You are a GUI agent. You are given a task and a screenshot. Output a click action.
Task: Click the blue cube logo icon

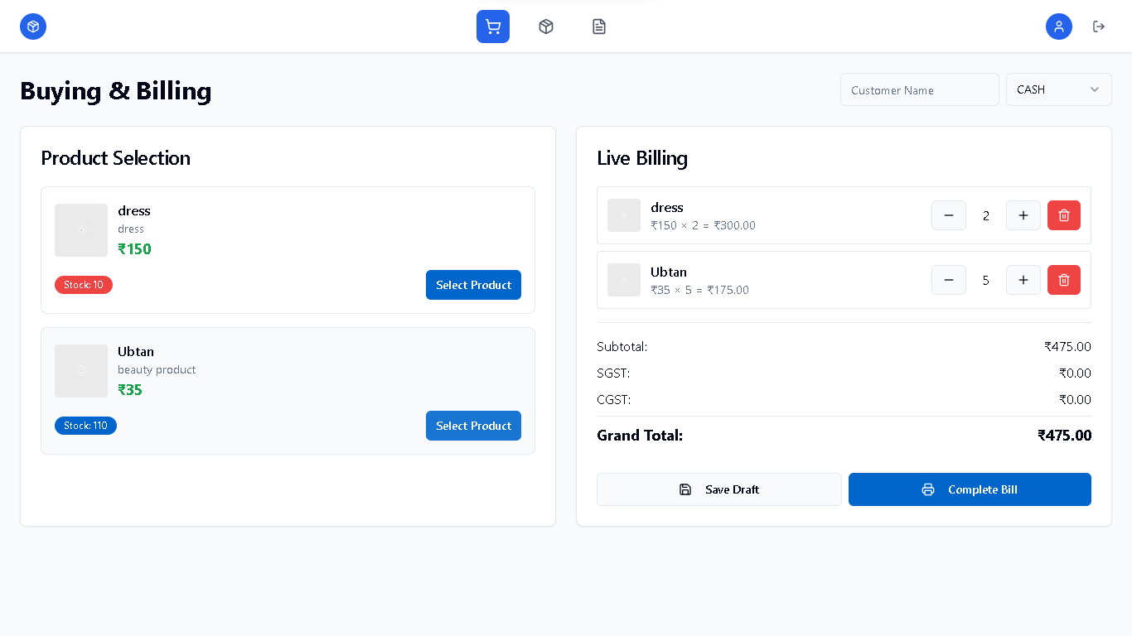click(33, 26)
